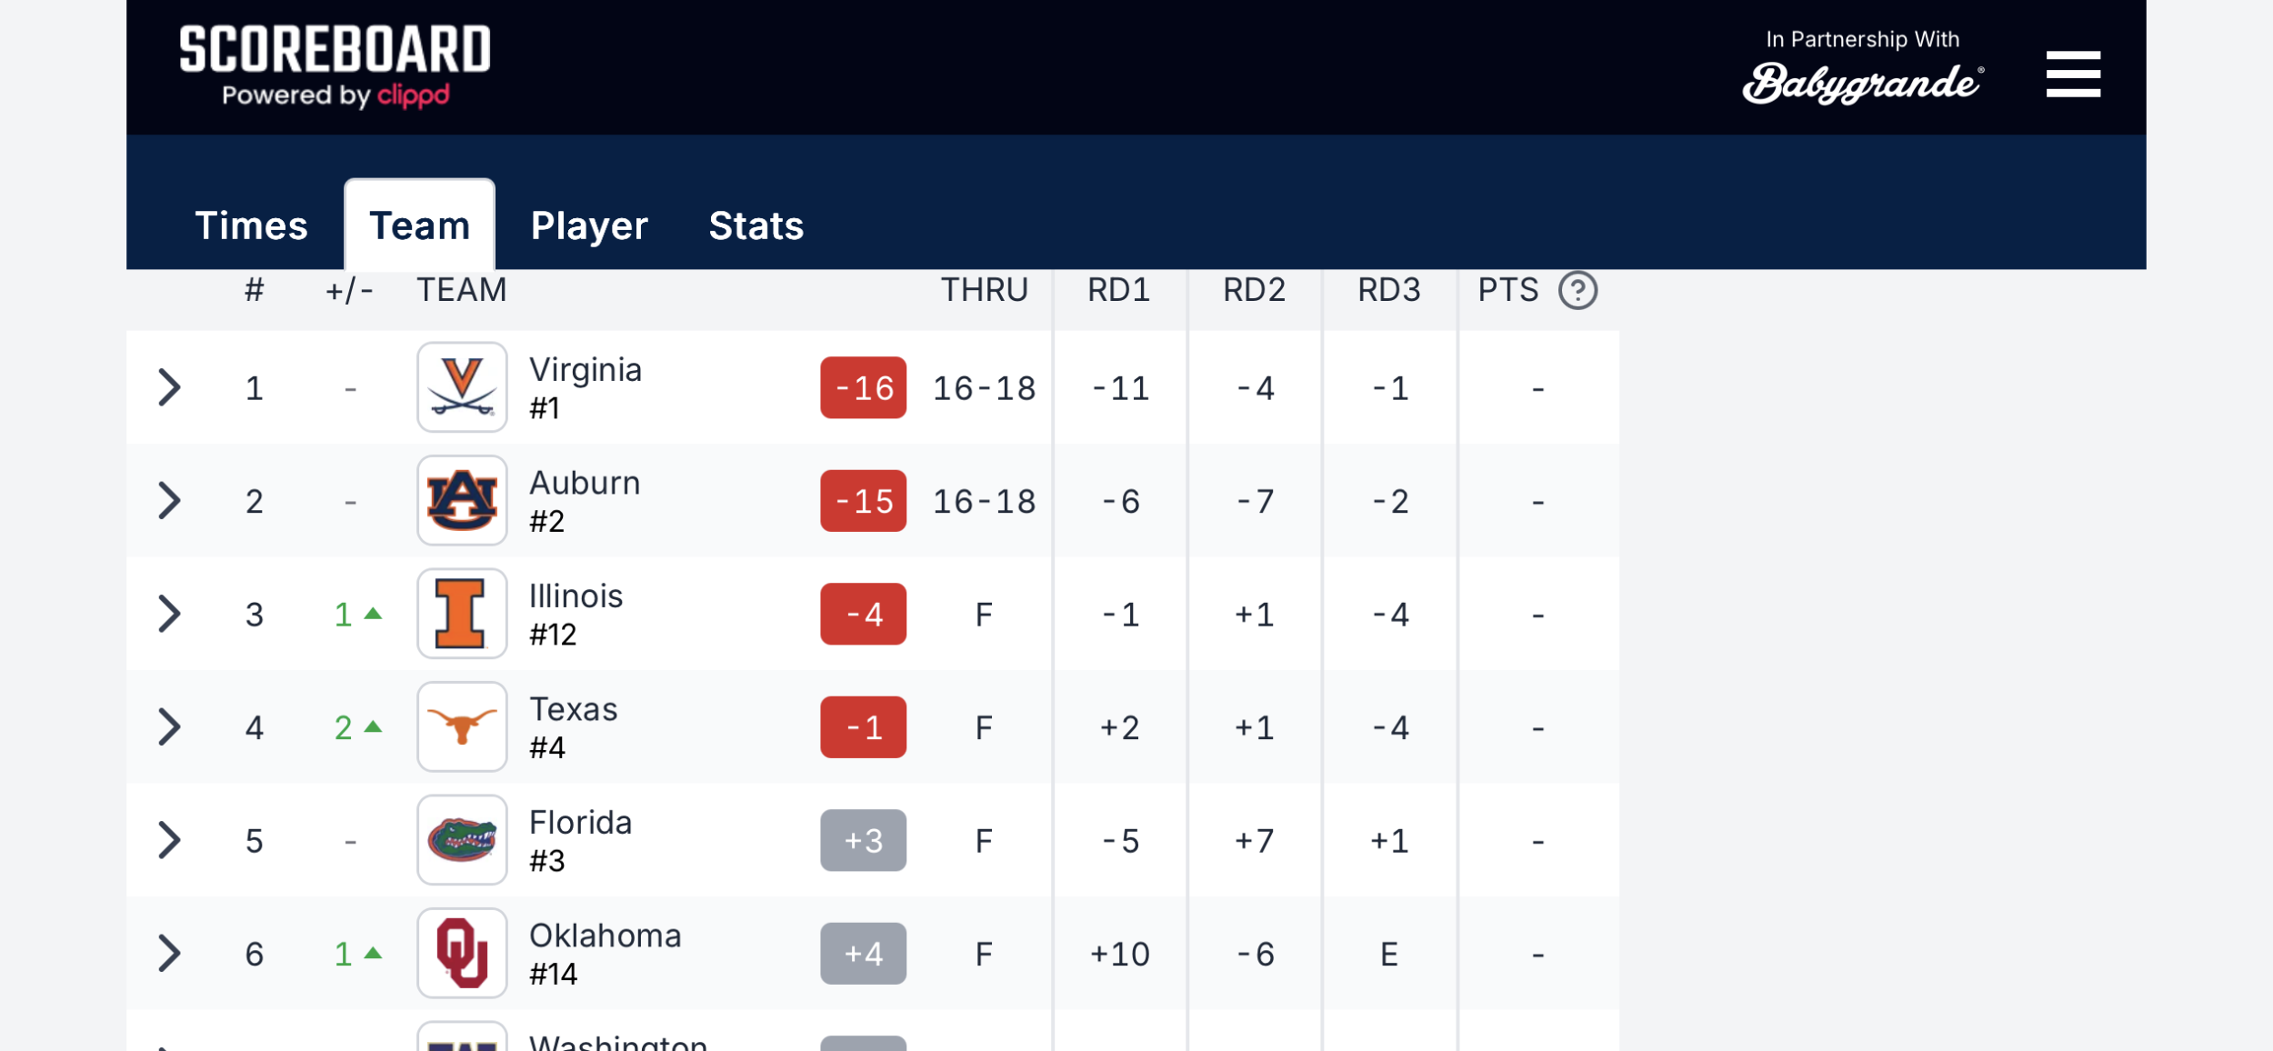Click the Oklahoma team logo
The width and height of the screenshot is (2273, 1051).
pos(462,953)
